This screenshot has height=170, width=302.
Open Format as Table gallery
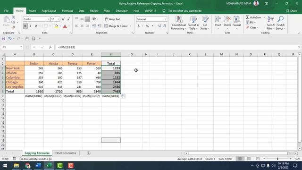[193, 23]
